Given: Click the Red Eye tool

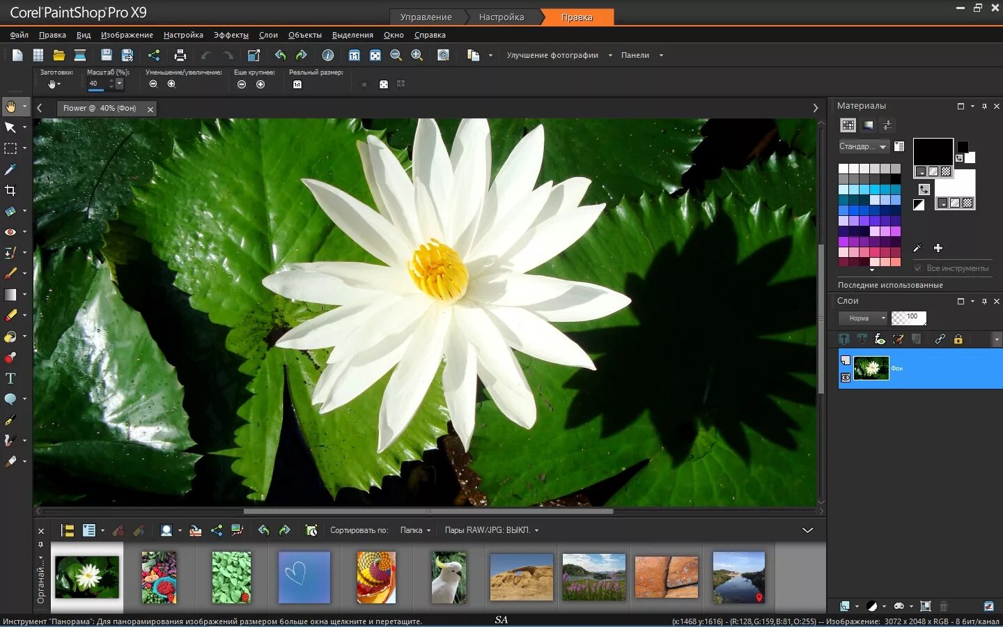Looking at the screenshot, I should click(x=10, y=232).
